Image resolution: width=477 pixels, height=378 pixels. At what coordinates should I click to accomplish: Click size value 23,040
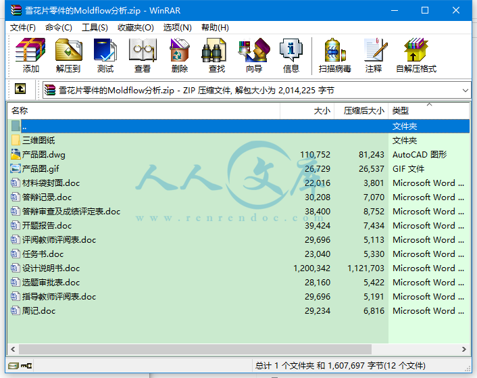[318, 254]
